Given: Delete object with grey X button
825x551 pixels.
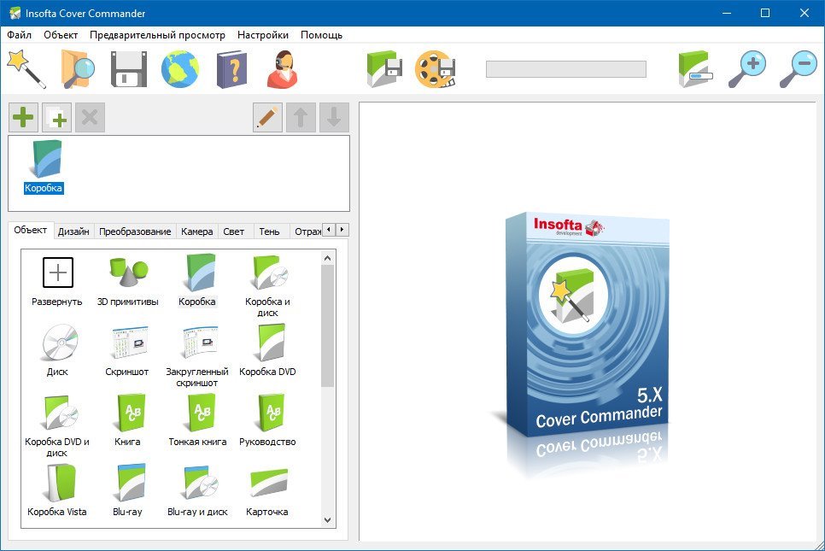Looking at the screenshot, I should (x=90, y=117).
